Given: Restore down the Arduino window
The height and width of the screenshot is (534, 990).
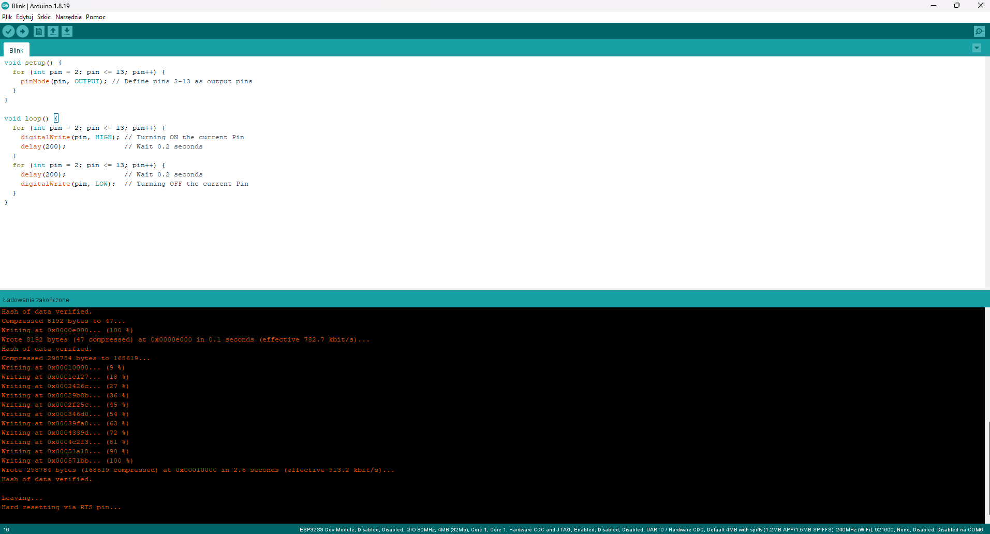Looking at the screenshot, I should click(x=957, y=6).
